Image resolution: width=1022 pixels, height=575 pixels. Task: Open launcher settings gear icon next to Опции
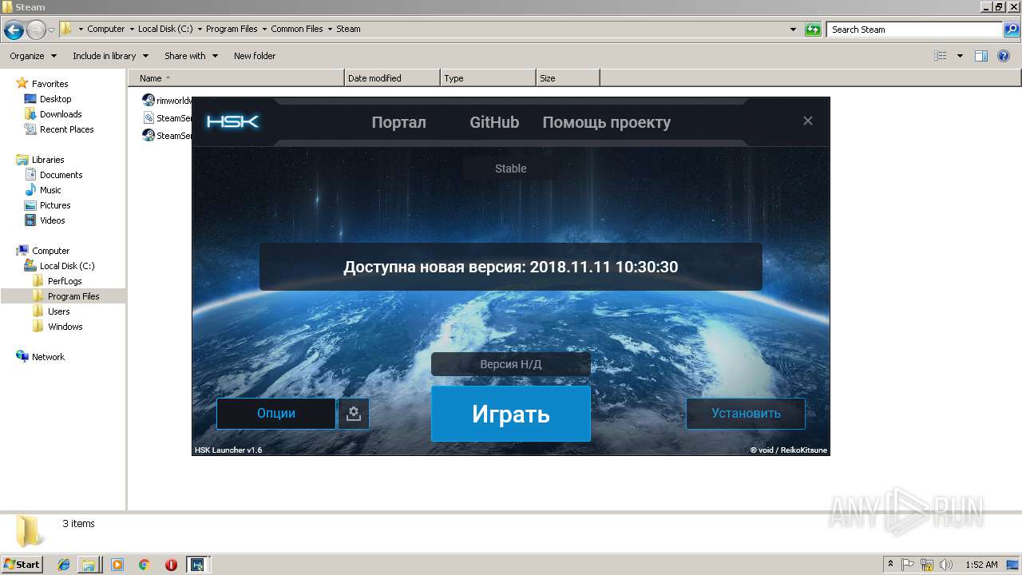coord(354,414)
